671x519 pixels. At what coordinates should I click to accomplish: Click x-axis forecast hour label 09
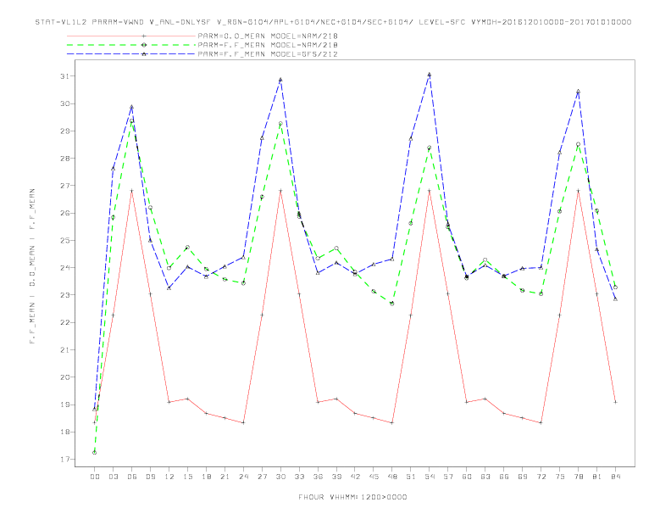tap(150, 477)
